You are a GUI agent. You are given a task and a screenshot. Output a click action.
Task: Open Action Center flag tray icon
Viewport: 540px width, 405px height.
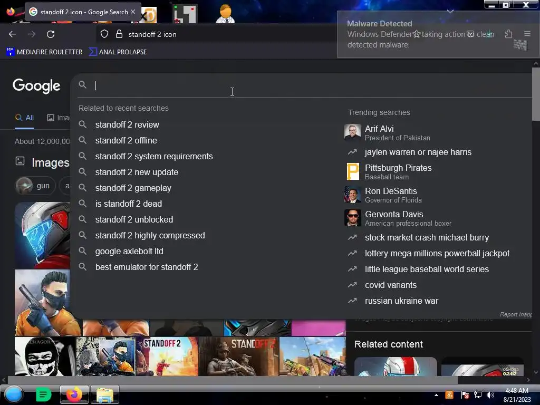tap(465, 395)
